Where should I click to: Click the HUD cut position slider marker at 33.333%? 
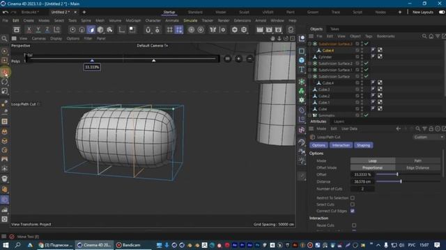click(x=92, y=60)
